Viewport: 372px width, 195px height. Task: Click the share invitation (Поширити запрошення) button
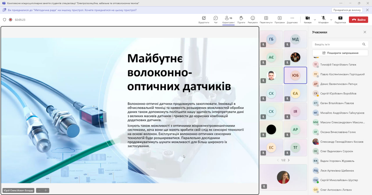[x=340, y=53]
